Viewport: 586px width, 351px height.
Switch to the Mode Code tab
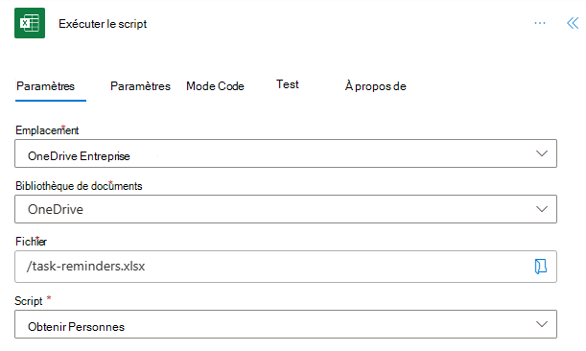(x=215, y=86)
